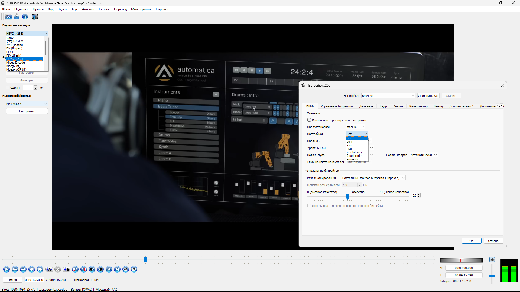Go to first frame button

click(x=109, y=269)
